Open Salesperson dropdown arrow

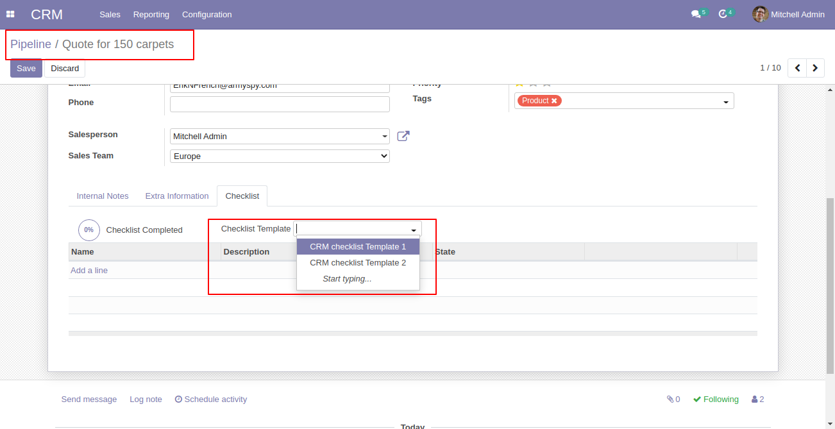click(384, 137)
